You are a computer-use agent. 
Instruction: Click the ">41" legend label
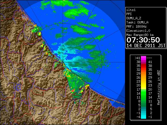(138, 58)
